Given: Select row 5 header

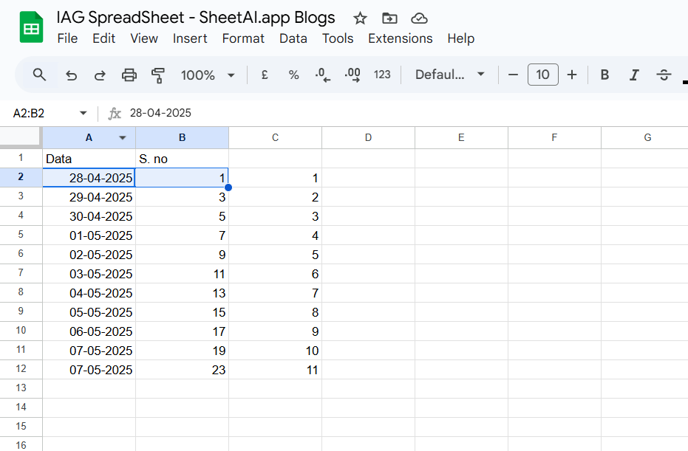Looking at the screenshot, I should click(x=21, y=235).
